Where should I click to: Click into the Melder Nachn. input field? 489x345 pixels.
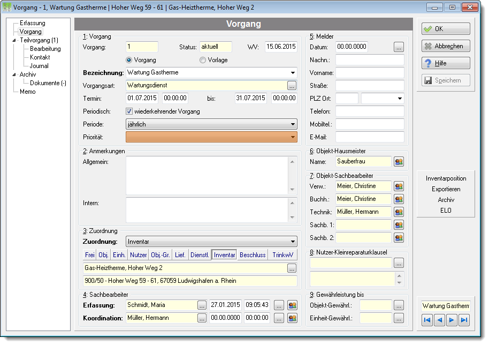(370, 60)
